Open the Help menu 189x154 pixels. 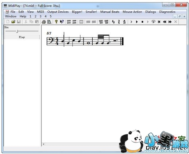23,16
